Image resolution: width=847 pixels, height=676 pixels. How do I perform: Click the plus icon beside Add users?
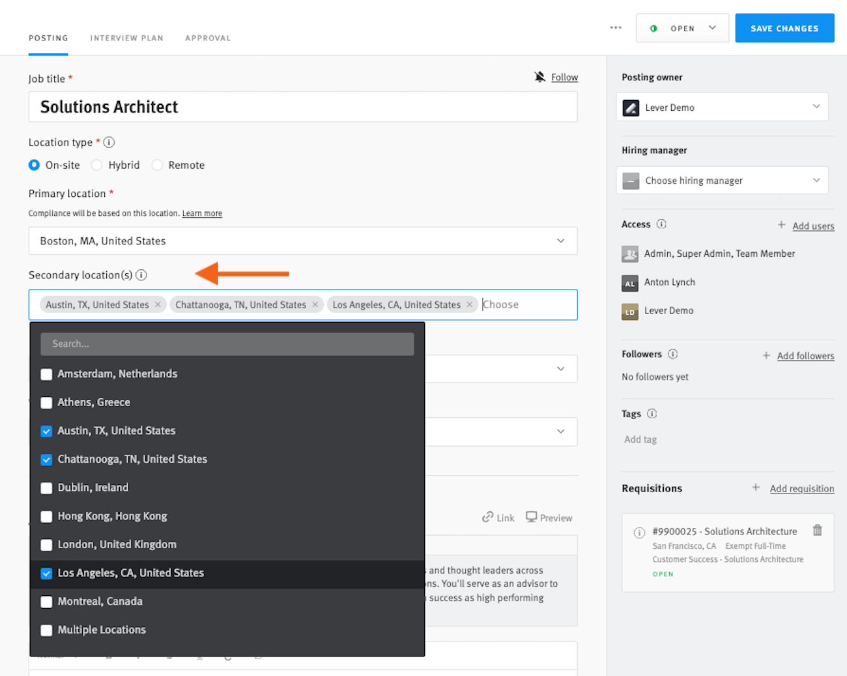click(781, 225)
